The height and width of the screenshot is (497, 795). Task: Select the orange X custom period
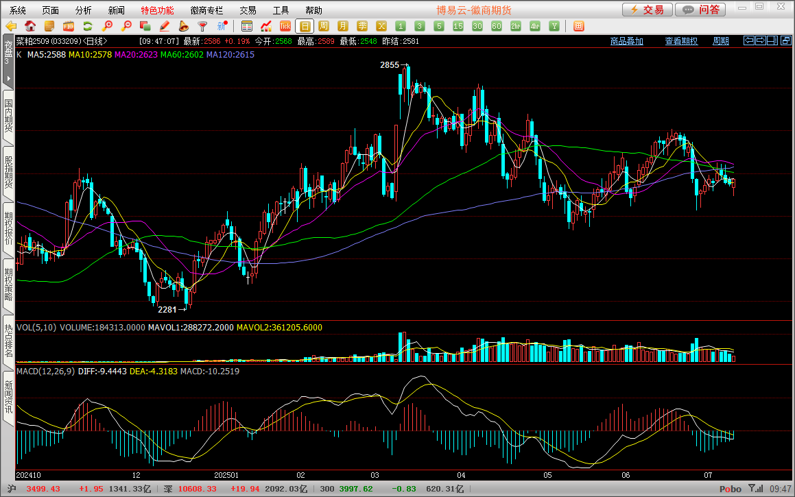point(381,26)
